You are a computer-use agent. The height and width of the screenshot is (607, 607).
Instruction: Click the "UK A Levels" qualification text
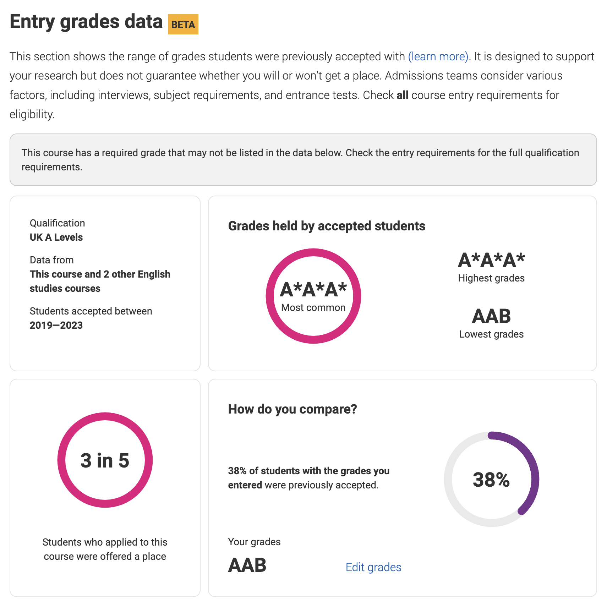[x=56, y=237]
